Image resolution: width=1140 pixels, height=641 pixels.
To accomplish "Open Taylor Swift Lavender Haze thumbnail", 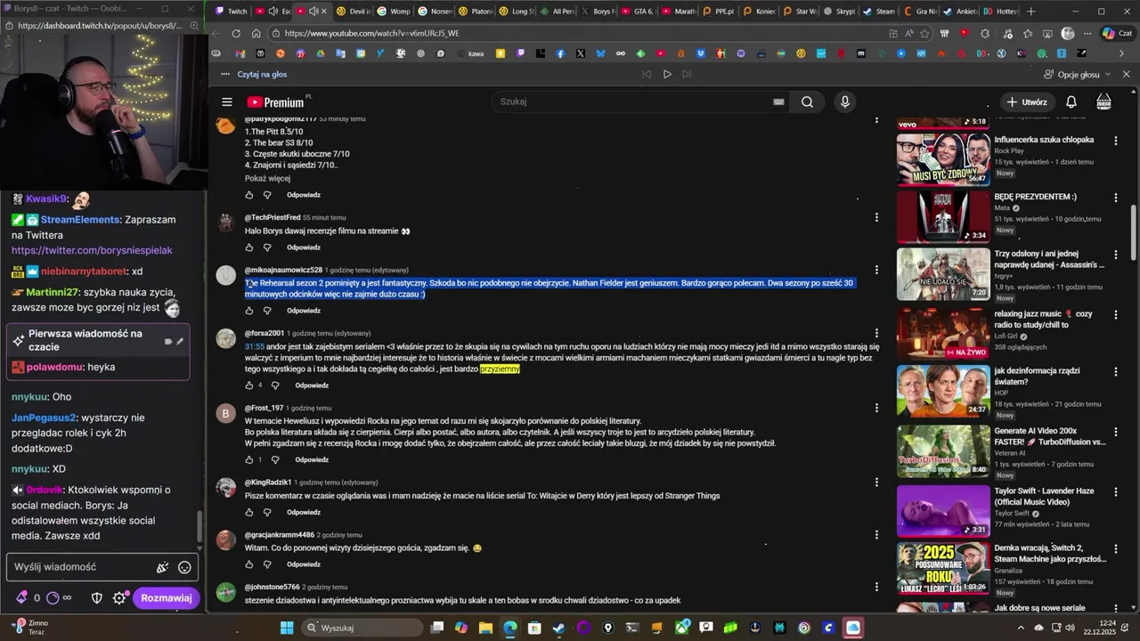I will pyautogui.click(x=942, y=511).
